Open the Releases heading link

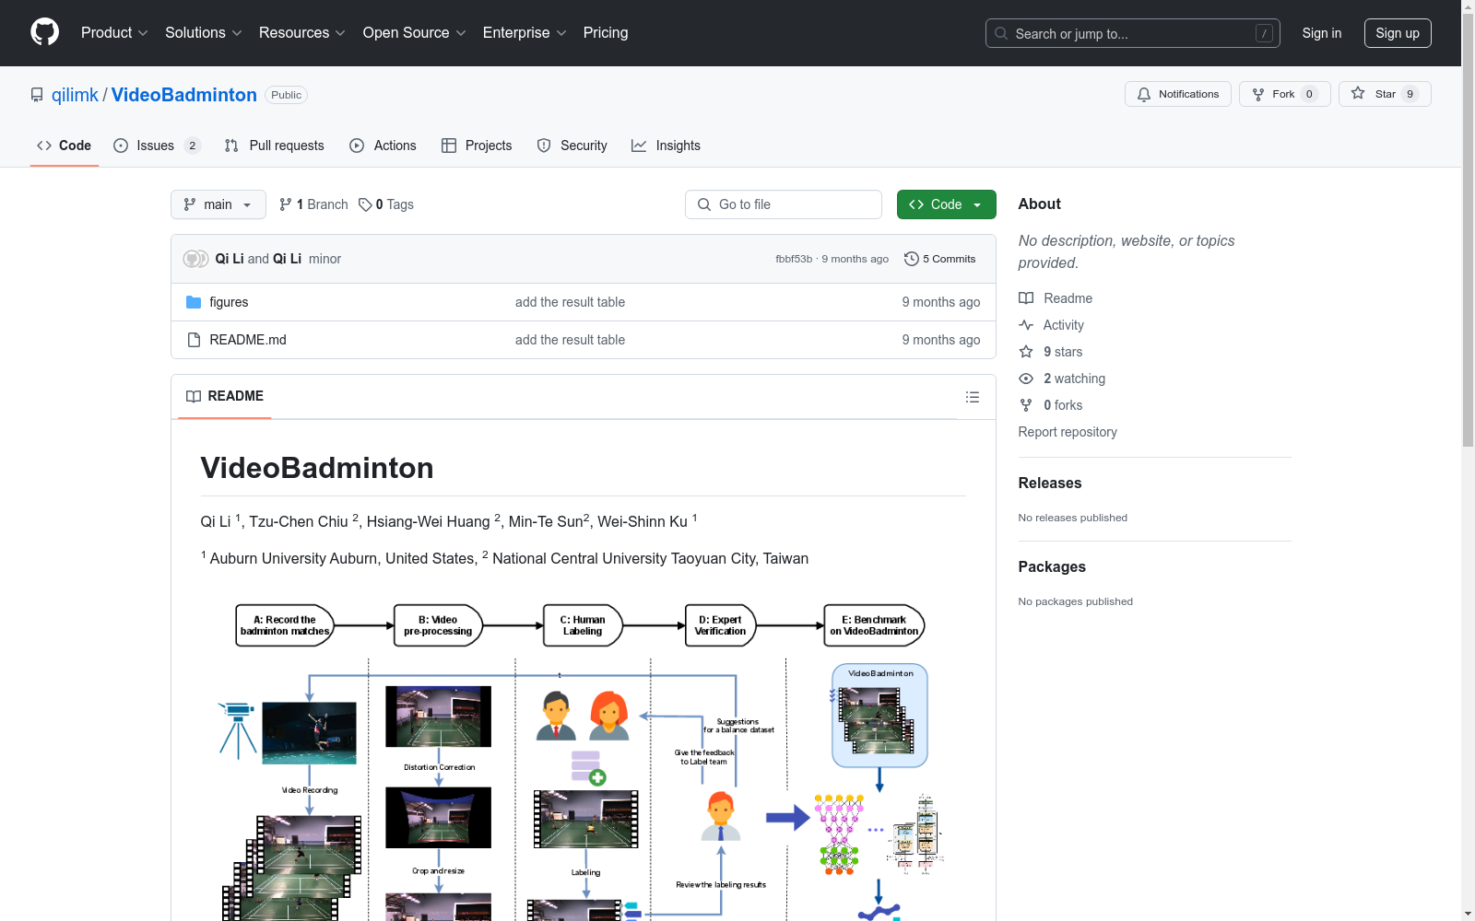pos(1050,483)
